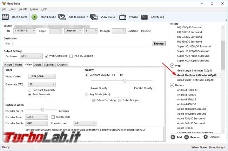Open the Queue menu

click(x=34, y=9)
